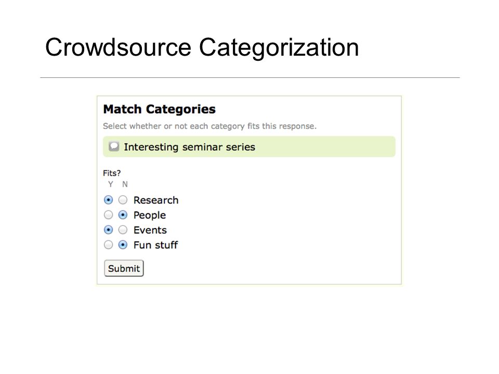Select No radio for Research
The width and height of the screenshot is (499, 374).
(x=123, y=200)
